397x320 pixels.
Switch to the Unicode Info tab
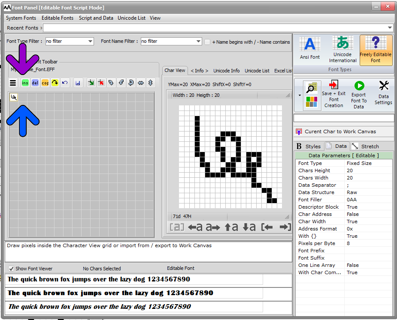pyautogui.click(x=226, y=71)
